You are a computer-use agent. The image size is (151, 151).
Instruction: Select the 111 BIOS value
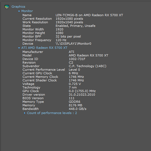pos(72,98)
